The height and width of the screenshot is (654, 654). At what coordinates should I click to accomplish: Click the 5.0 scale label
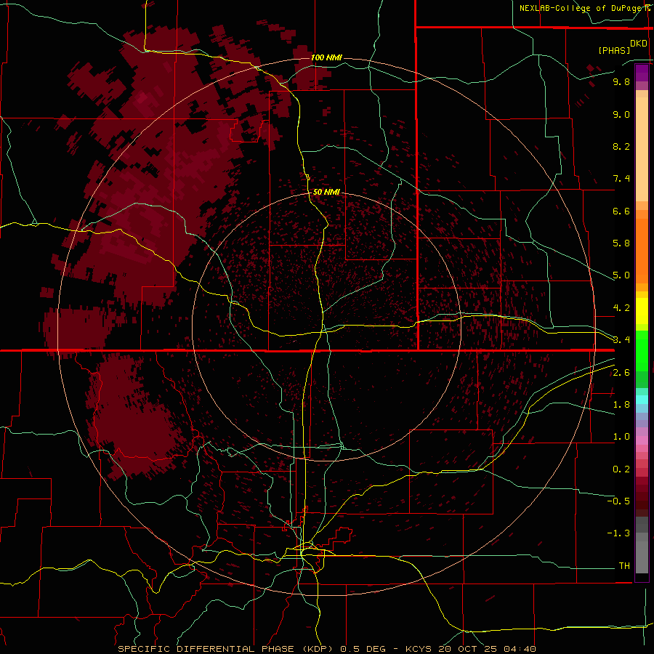click(x=621, y=275)
